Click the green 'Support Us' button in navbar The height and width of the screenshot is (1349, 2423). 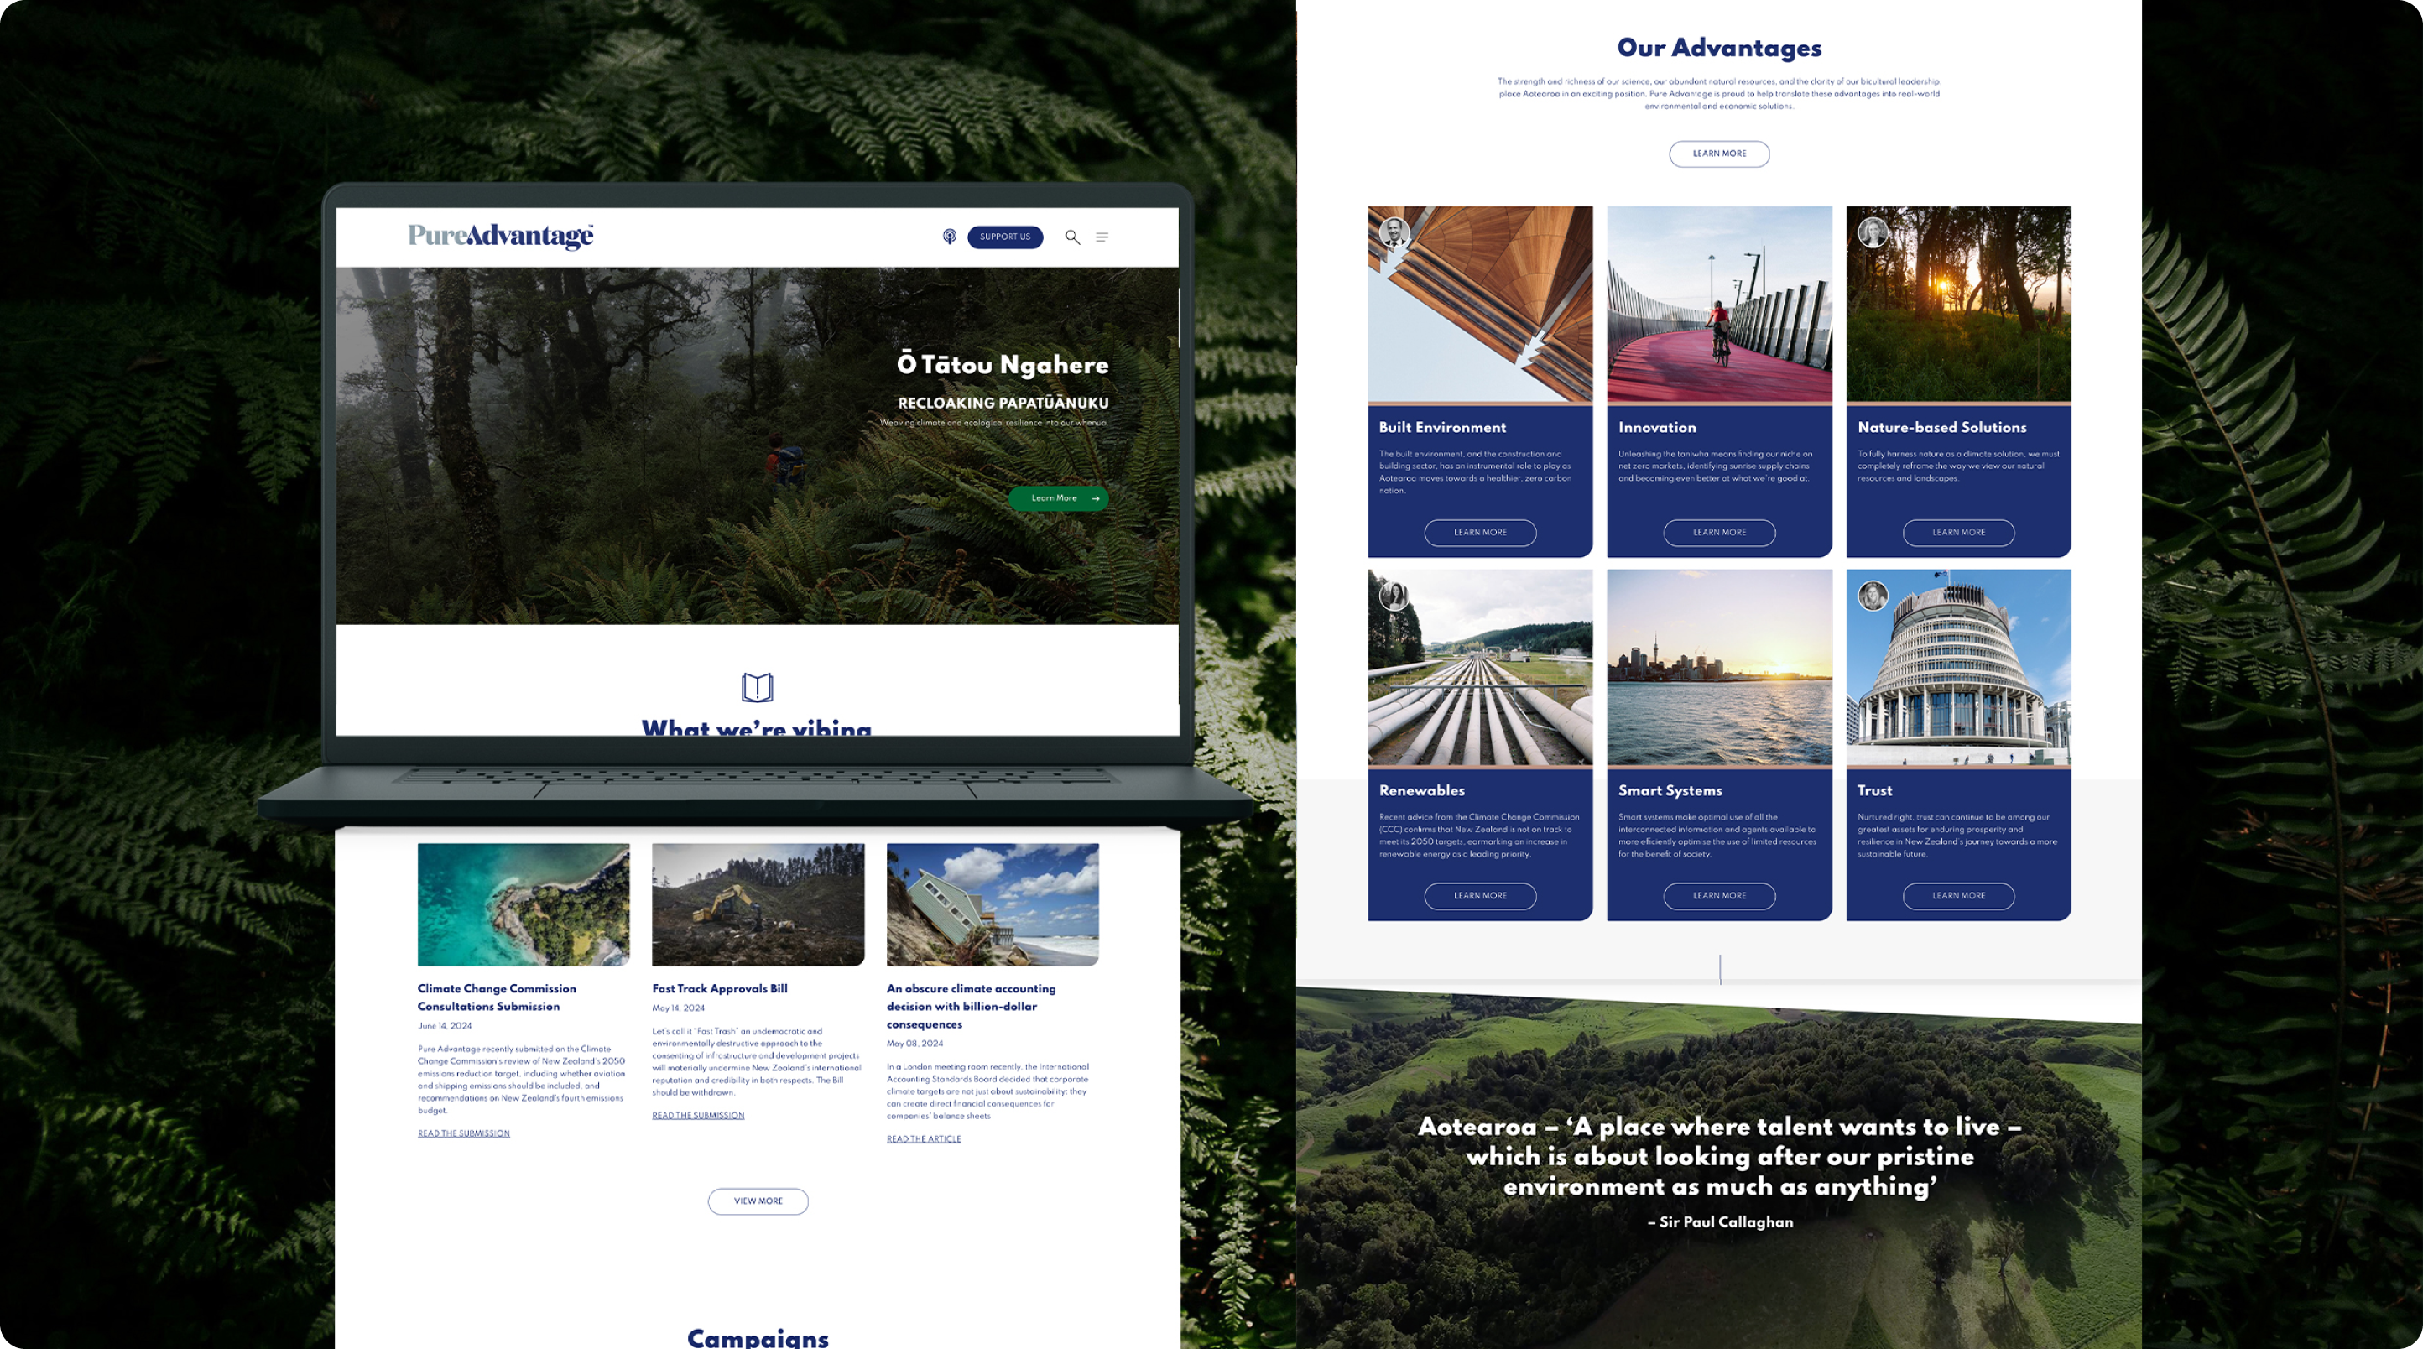(x=1003, y=234)
